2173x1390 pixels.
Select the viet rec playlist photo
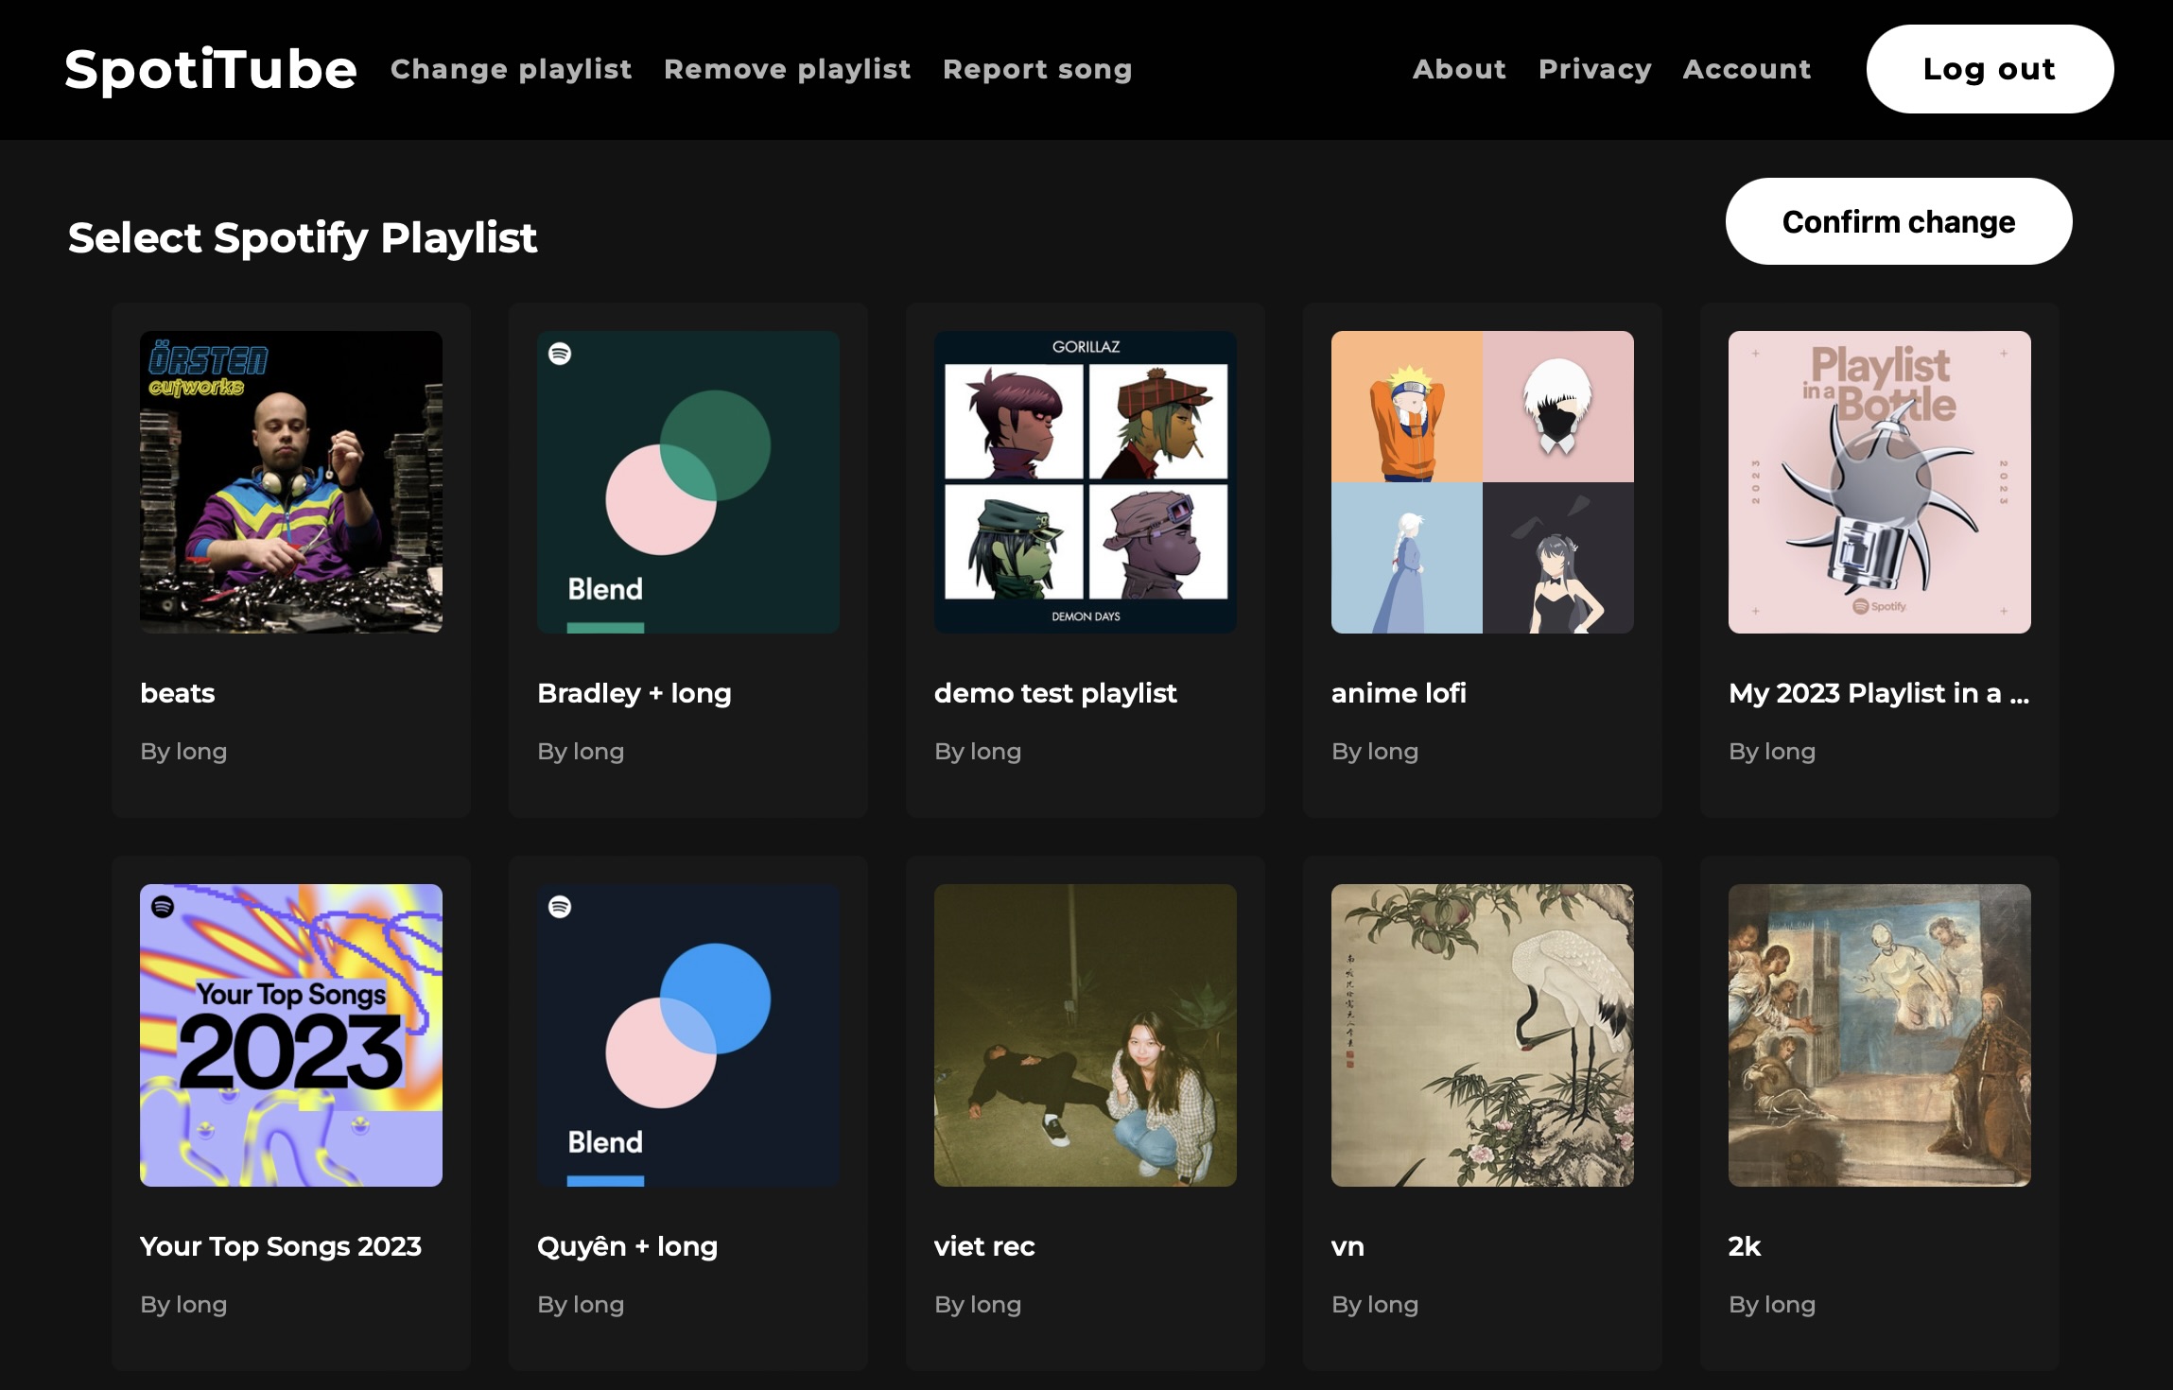point(1086,1035)
